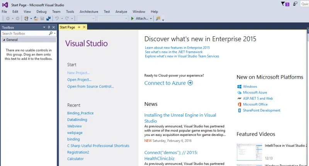Image resolution: width=309 pixels, height=166 pixels.
Task: Open the IntelliTrace video thumbnail
Action: pos(249,152)
